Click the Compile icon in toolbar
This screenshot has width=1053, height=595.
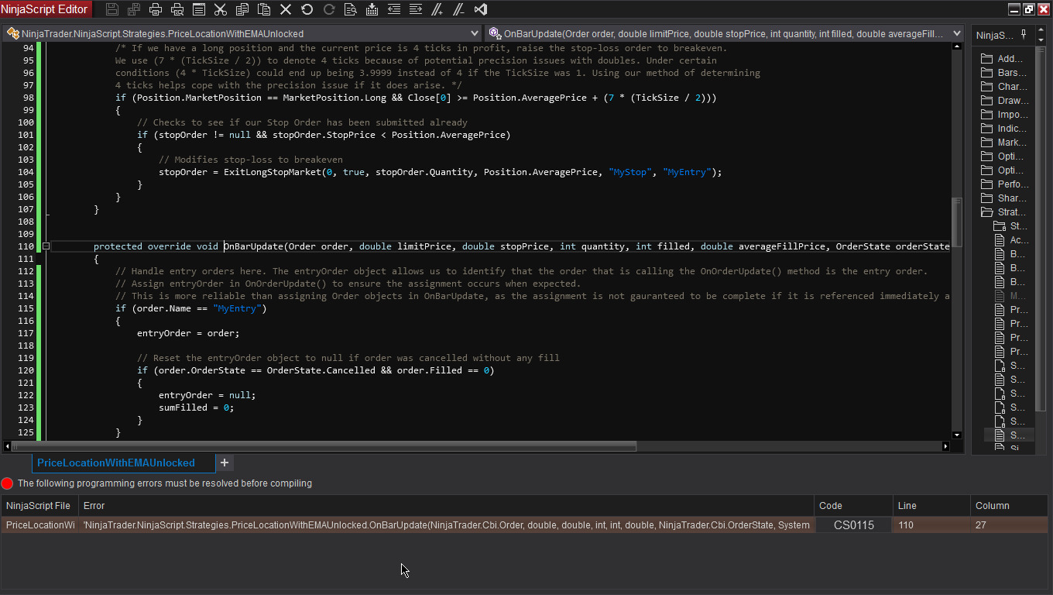coord(372,10)
